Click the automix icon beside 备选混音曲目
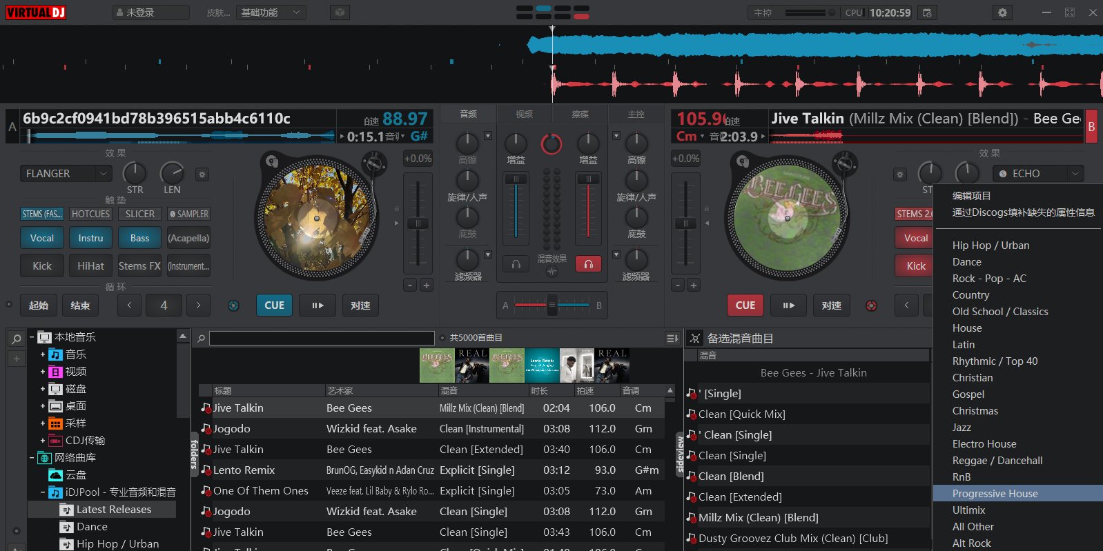1103x551 pixels. coord(695,339)
